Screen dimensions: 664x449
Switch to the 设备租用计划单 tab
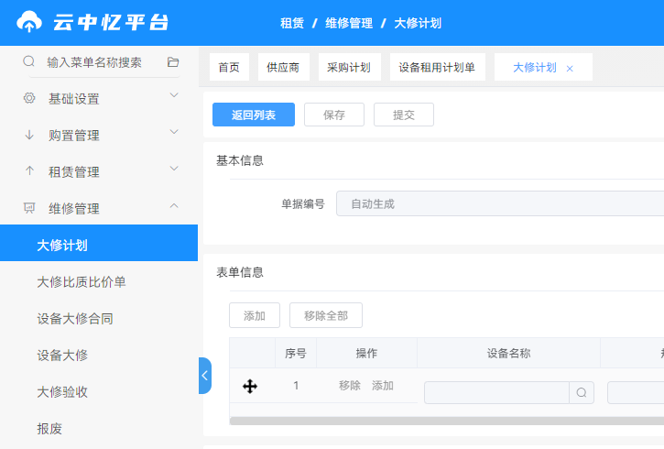tap(437, 67)
